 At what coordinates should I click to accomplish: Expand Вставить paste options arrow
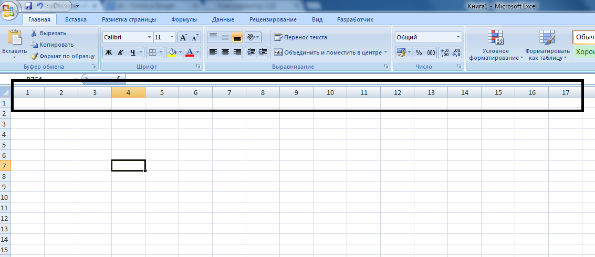14,58
